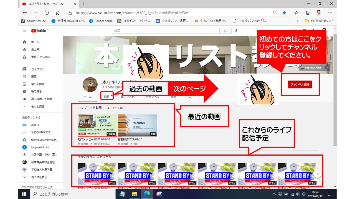Click the YouTube 検索 search field
Viewport: 355px width, 199px height.
click(166, 31)
